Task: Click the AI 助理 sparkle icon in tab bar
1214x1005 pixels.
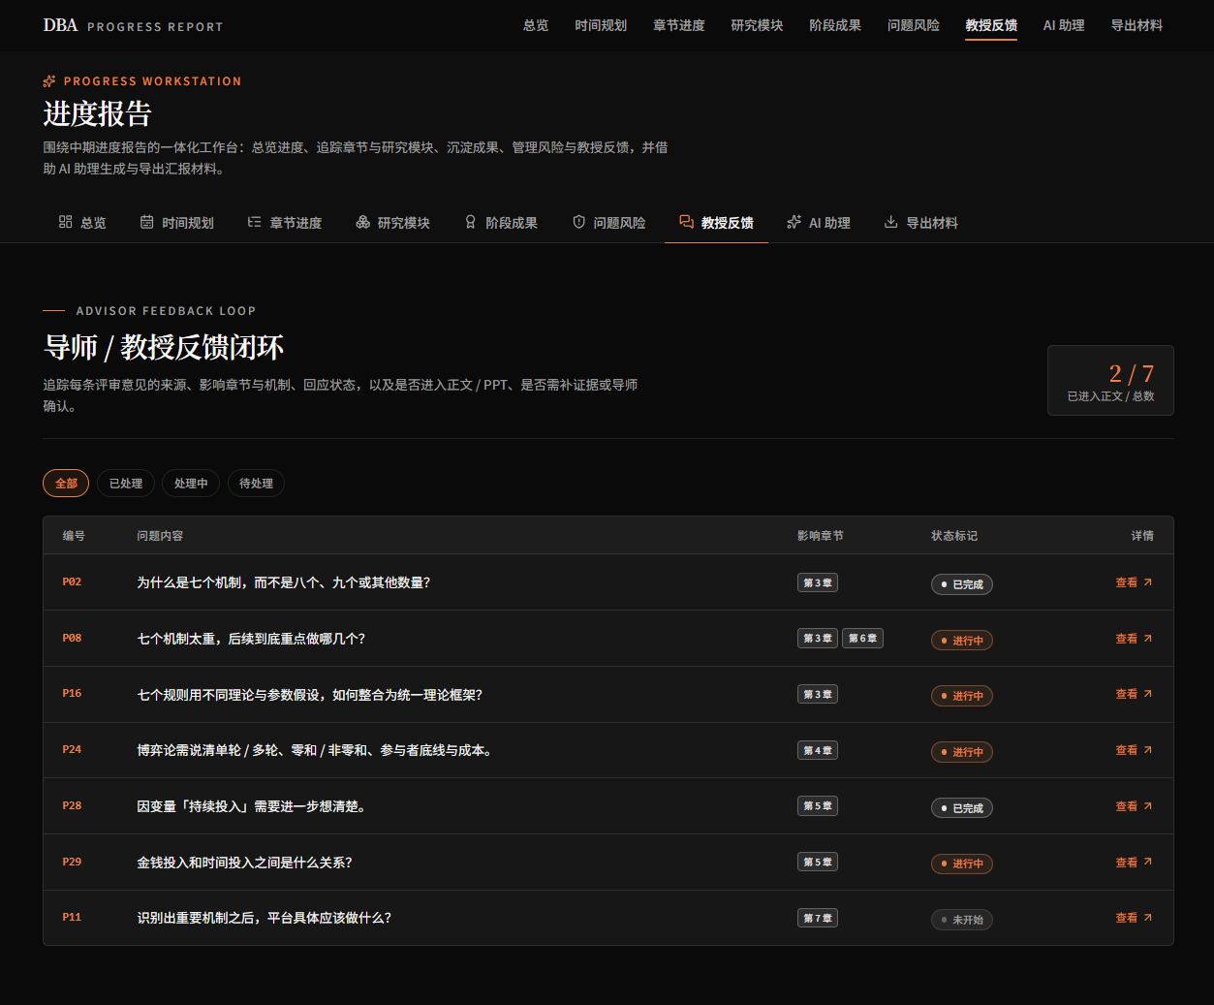Action: (794, 222)
